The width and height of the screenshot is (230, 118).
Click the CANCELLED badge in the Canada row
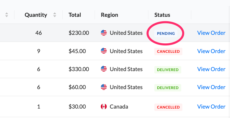(x=168, y=107)
